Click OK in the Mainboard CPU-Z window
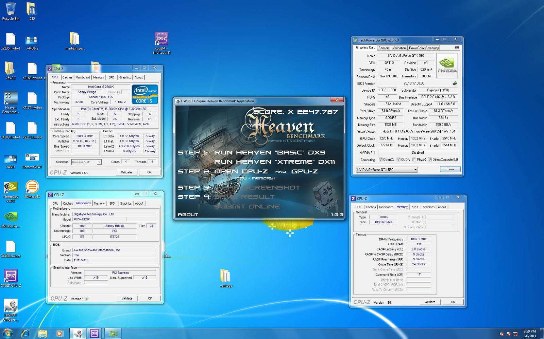This screenshot has height=339, width=544. click(150, 298)
